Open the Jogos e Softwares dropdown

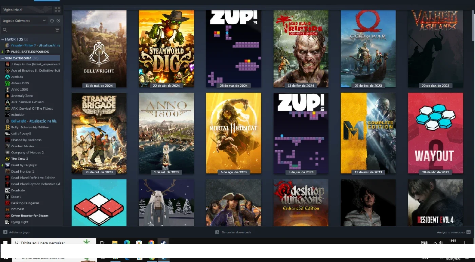(x=24, y=21)
